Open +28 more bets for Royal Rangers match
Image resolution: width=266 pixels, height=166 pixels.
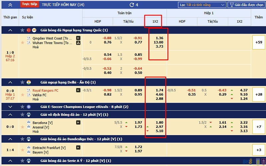(259, 94)
